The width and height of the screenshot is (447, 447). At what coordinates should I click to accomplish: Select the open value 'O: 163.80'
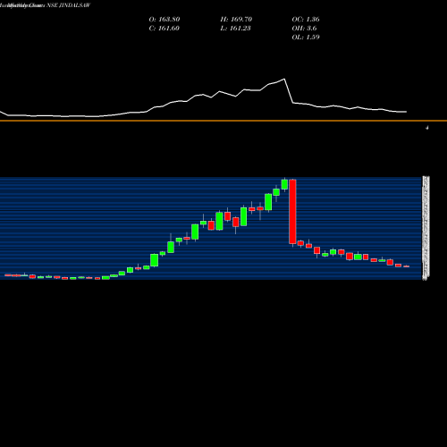[164, 19]
